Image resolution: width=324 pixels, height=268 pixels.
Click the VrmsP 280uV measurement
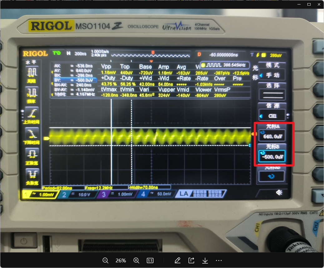coord(222,92)
